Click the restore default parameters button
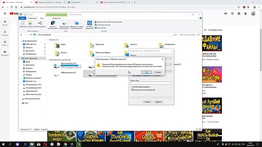 pyautogui.click(x=147, y=76)
